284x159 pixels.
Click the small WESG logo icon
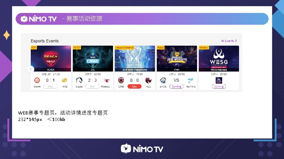point(219,80)
